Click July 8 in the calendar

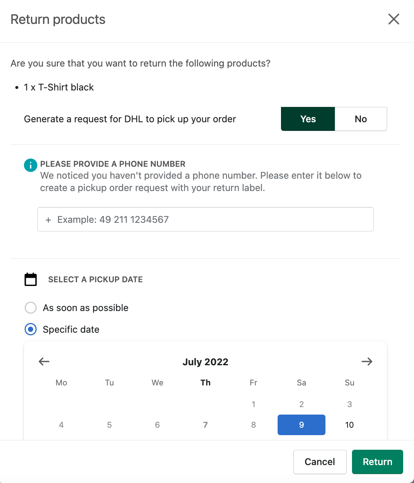click(x=253, y=425)
